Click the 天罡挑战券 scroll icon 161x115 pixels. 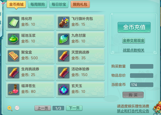(64, 56)
